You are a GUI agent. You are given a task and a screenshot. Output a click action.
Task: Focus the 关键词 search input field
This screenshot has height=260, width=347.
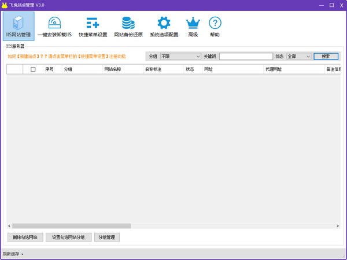246,57
